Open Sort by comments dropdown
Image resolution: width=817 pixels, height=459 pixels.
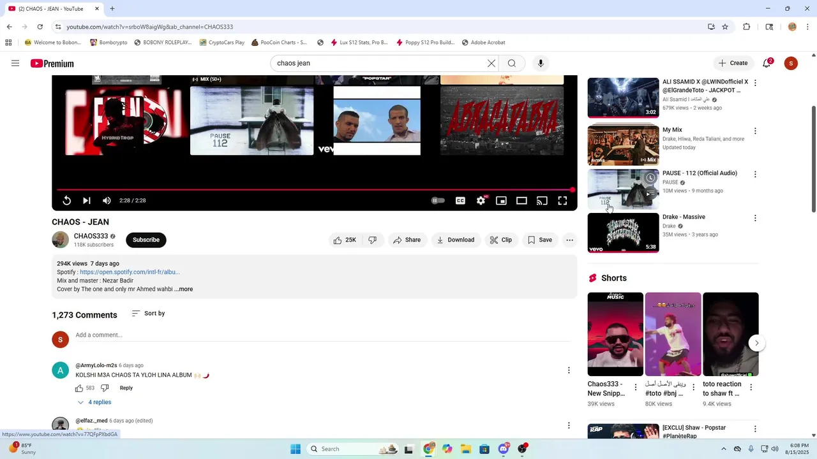pyautogui.click(x=148, y=313)
